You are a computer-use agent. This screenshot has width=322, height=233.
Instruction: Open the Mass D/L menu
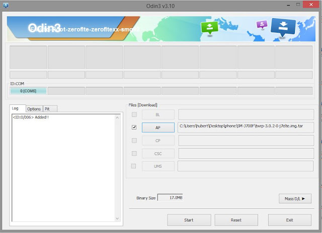pos(295,198)
